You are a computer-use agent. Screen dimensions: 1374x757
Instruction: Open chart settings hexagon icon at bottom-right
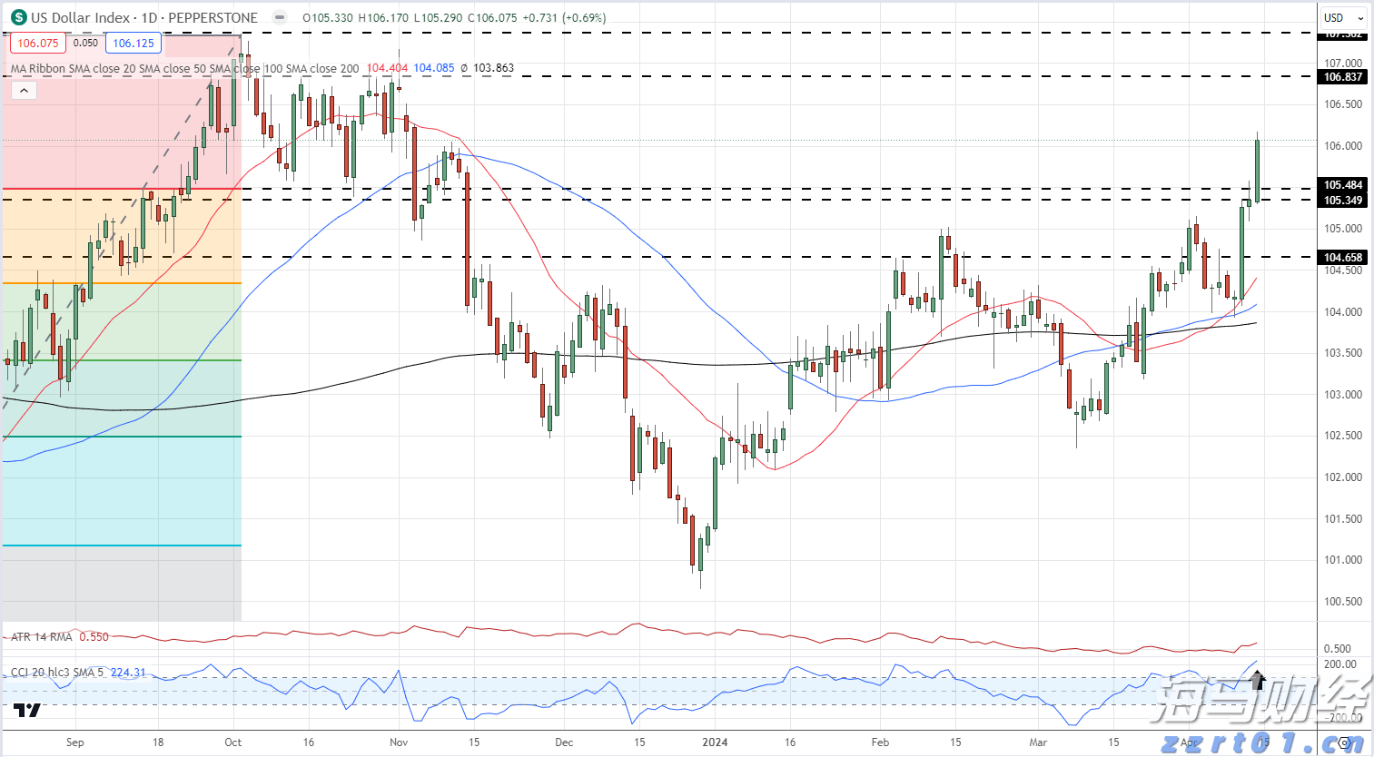(x=1345, y=742)
